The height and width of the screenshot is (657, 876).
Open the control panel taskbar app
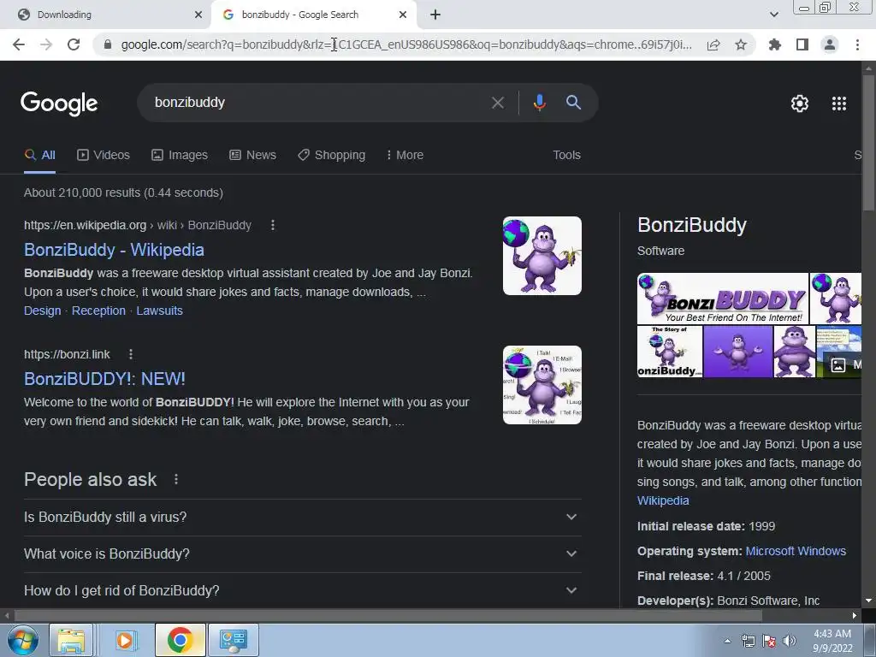point(233,640)
